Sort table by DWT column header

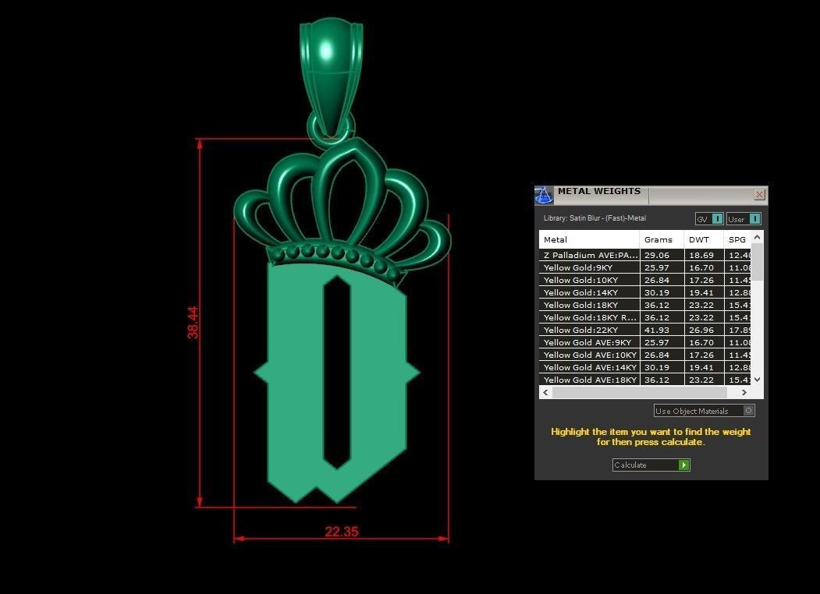pos(704,240)
